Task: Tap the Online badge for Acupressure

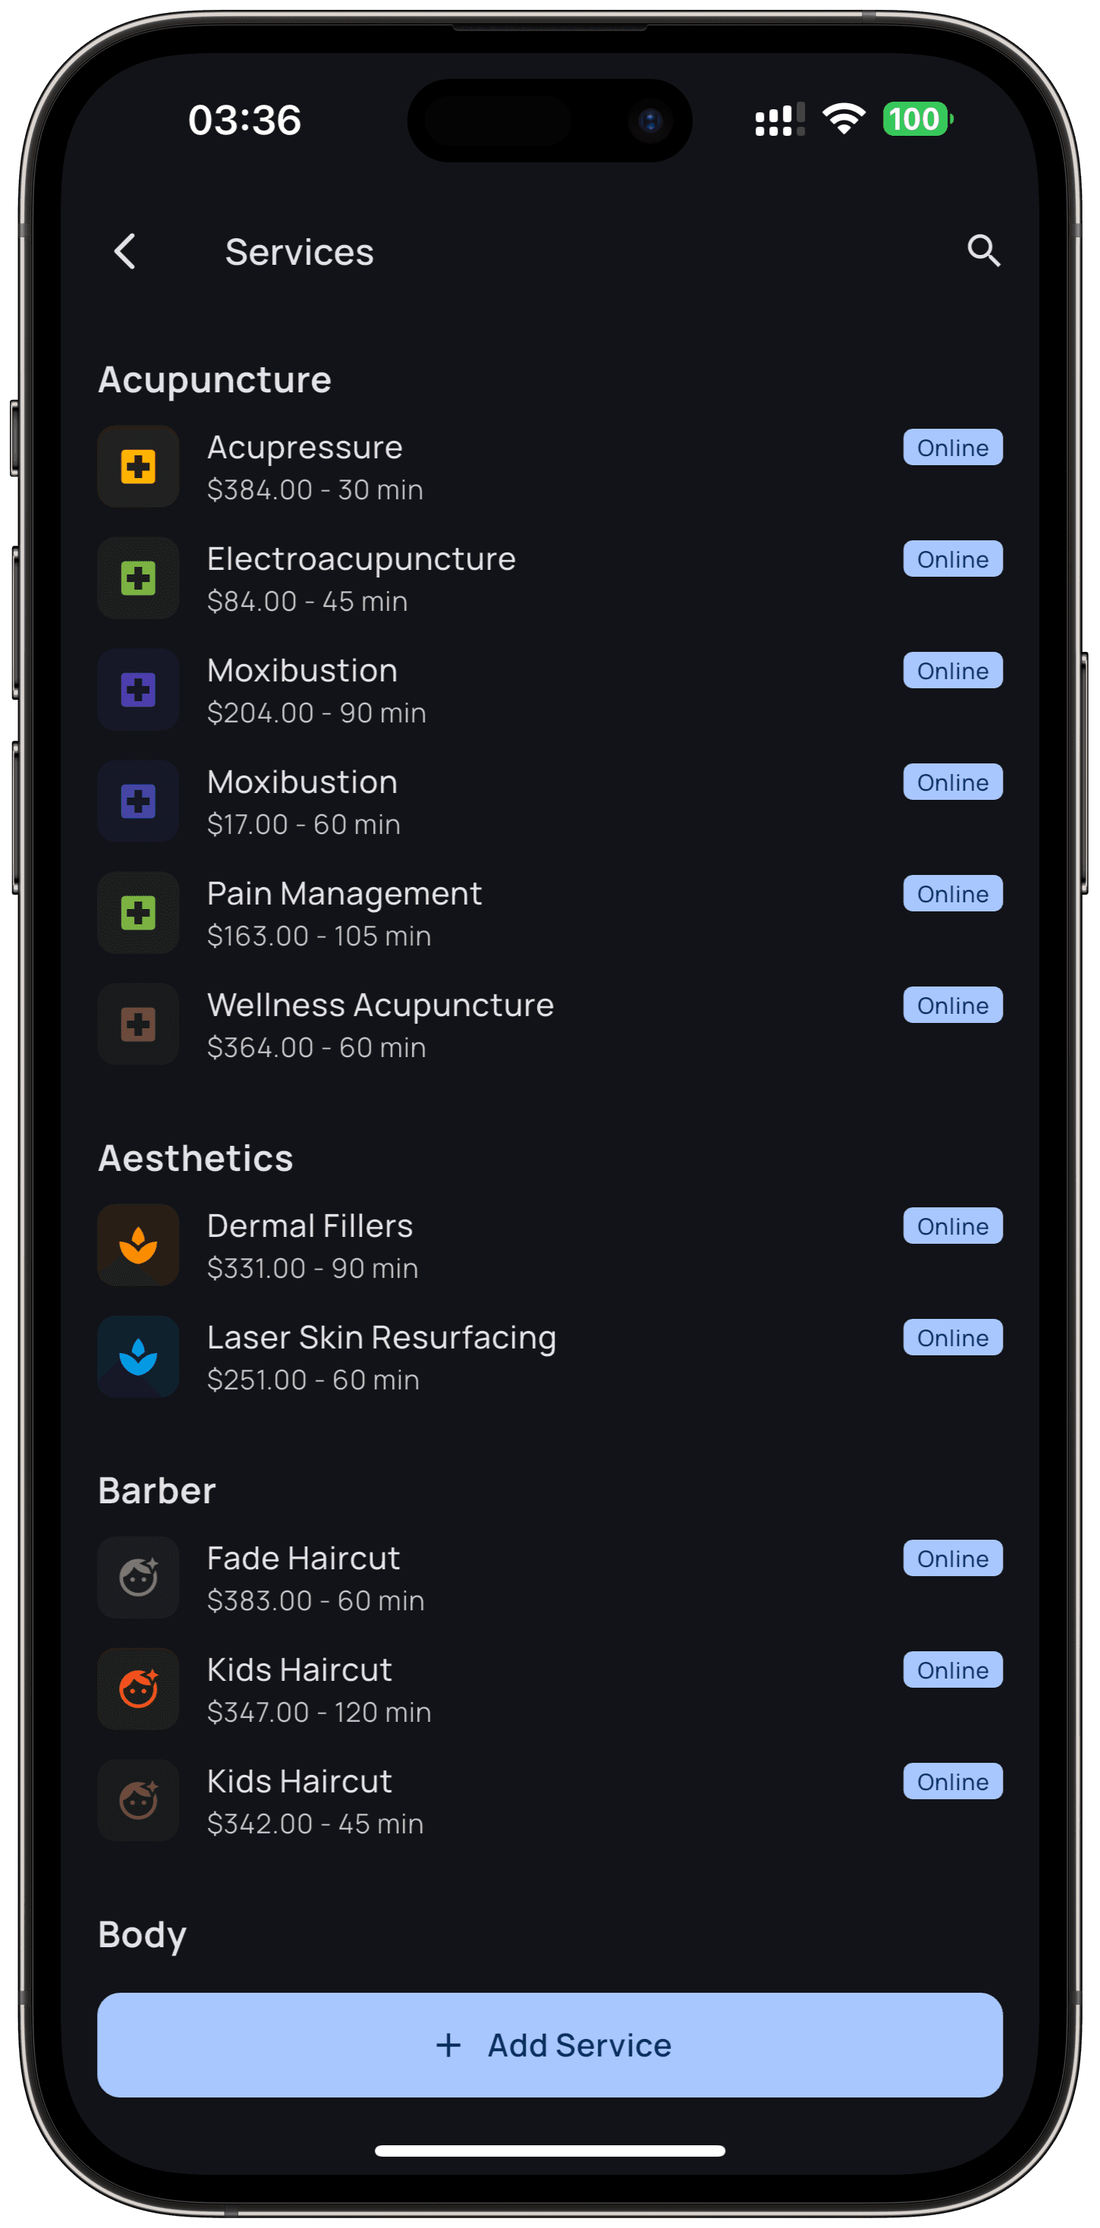Action: point(952,448)
